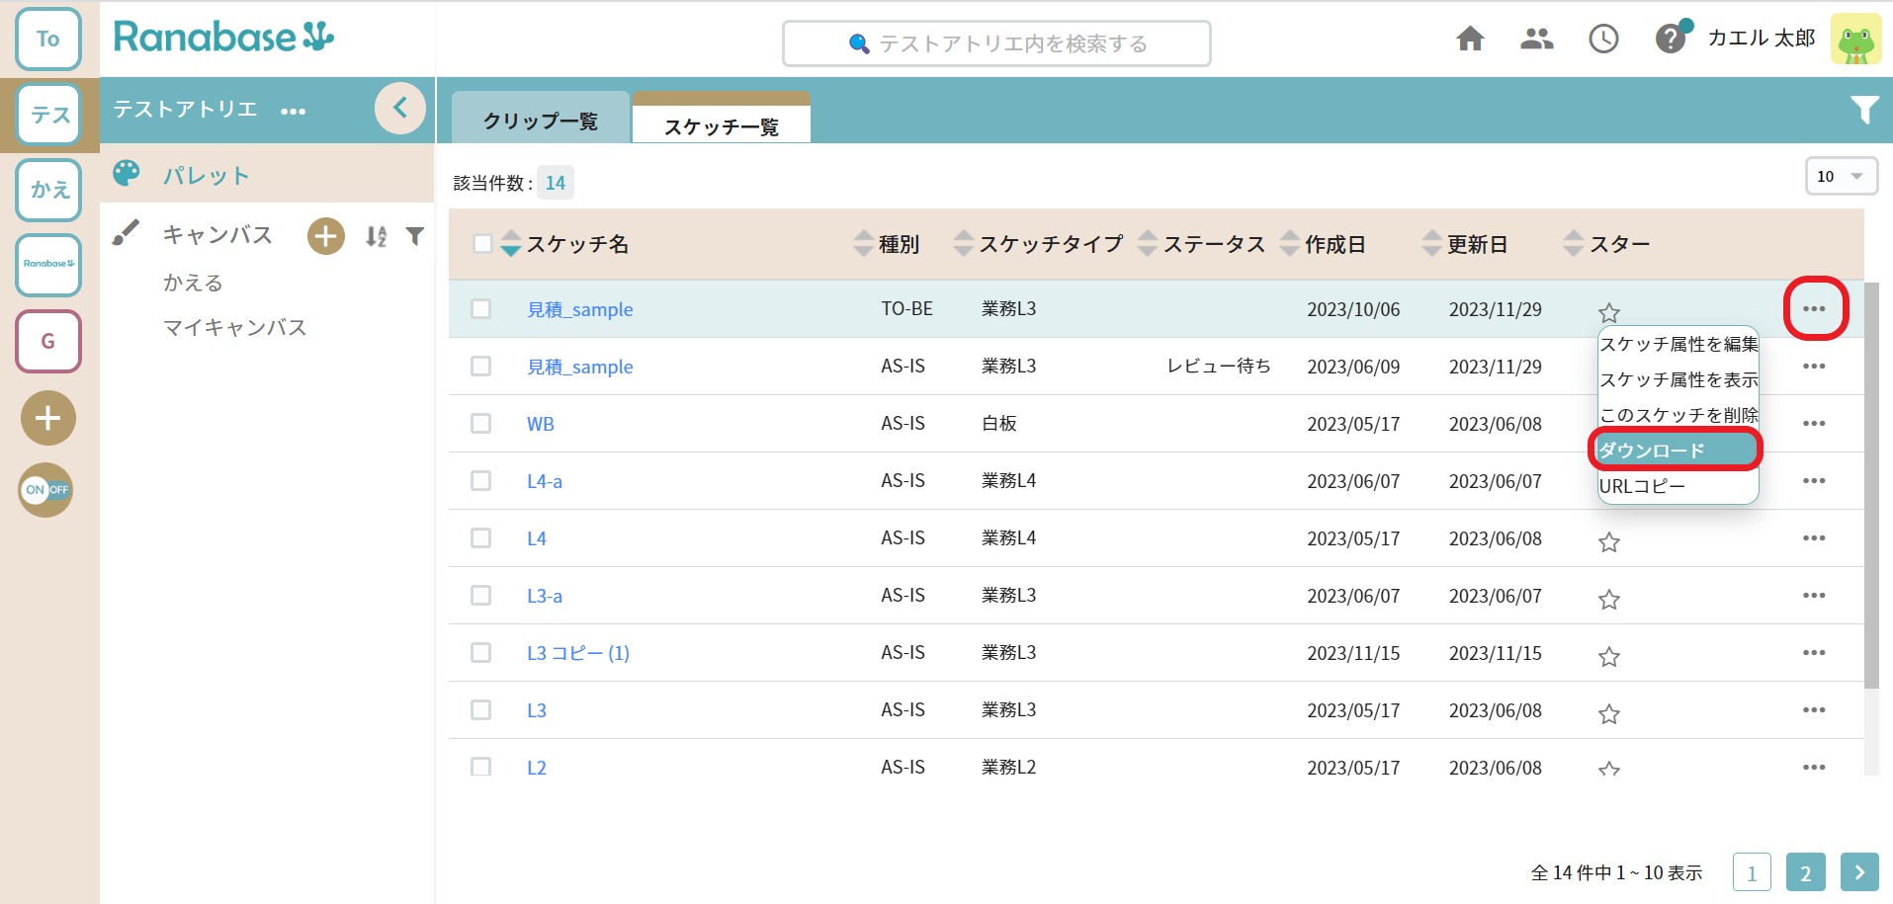This screenshot has height=904, width=1893.
Task: Open the WB sketch link
Action: click(540, 423)
